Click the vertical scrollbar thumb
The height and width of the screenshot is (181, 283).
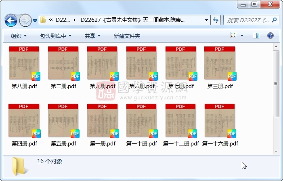pyautogui.click(x=276, y=84)
